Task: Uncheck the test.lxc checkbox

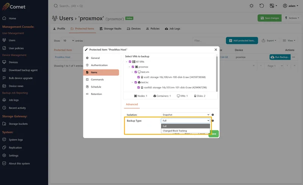Action: click(x=136, y=82)
